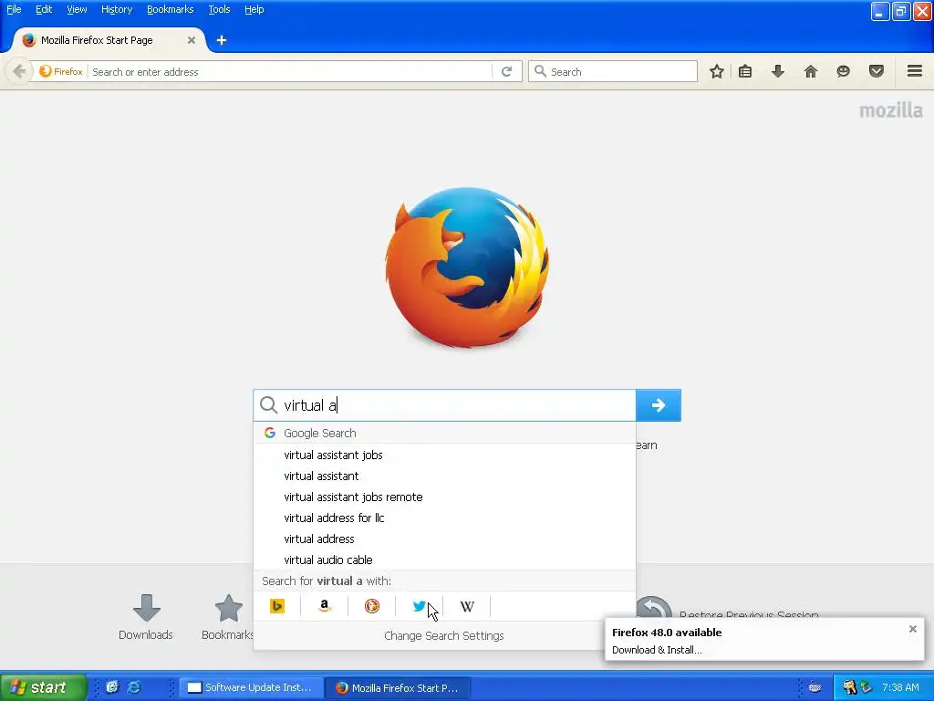Click the back navigation arrow
The image size is (934, 701).
tap(19, 71)
